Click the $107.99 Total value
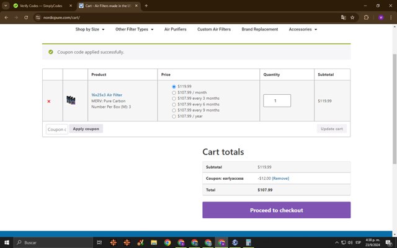 (265, 190)
